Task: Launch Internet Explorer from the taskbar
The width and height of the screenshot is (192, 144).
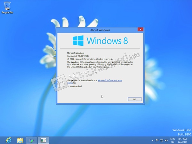Action: 9,140
